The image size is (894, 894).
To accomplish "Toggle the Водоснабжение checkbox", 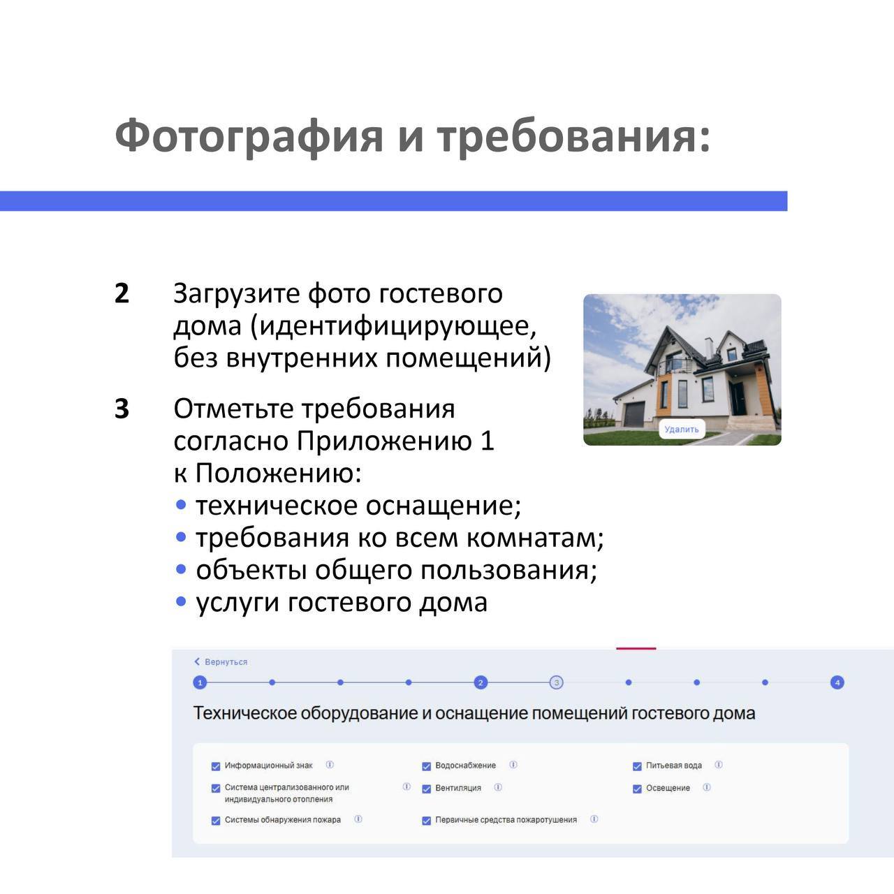I will pos(426,766).
